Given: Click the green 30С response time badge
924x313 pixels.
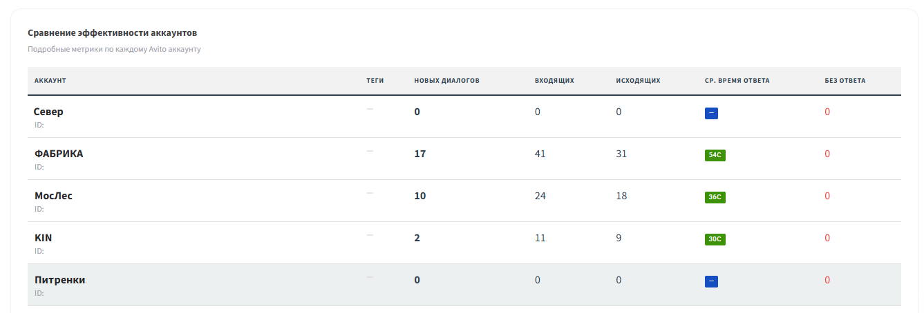Looking at the screenshot, I should click(715, 239).
